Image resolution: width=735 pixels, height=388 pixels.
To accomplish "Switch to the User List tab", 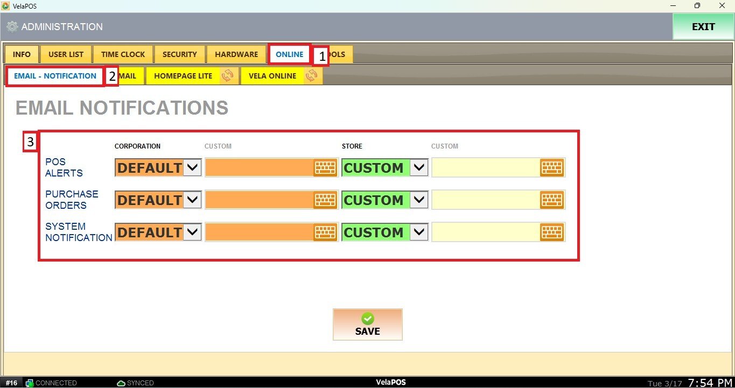I will pyautogui.click(x=66, y=54).
